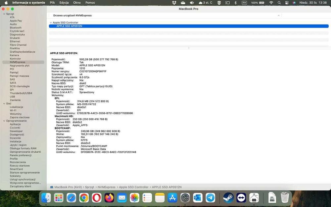Click the System Information Dock icon
This screenshot has height=207, width=331.
[x=254, y=198]
